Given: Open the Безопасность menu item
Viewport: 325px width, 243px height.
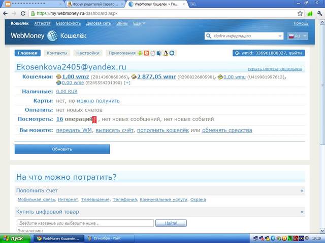Looking at the screenshot, I should click(69, 23).
